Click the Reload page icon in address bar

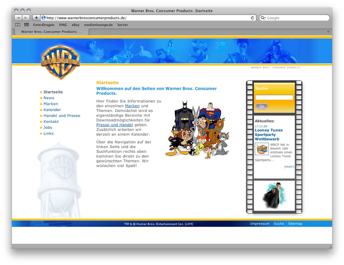(252, 18)
